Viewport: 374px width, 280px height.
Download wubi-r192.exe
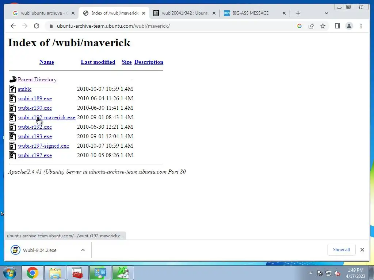pos(35,127)
